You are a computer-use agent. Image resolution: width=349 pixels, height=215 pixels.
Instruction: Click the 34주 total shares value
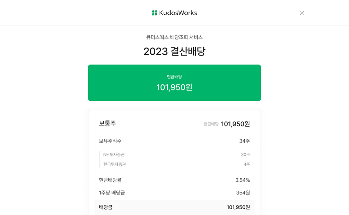point(244,141)
